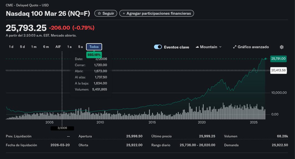The image size is (295, 159).
Task: Click the Prev. Liquidación label
Action: pos(19,136)
